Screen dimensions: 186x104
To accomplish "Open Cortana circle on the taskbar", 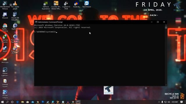I will [12, 102].
